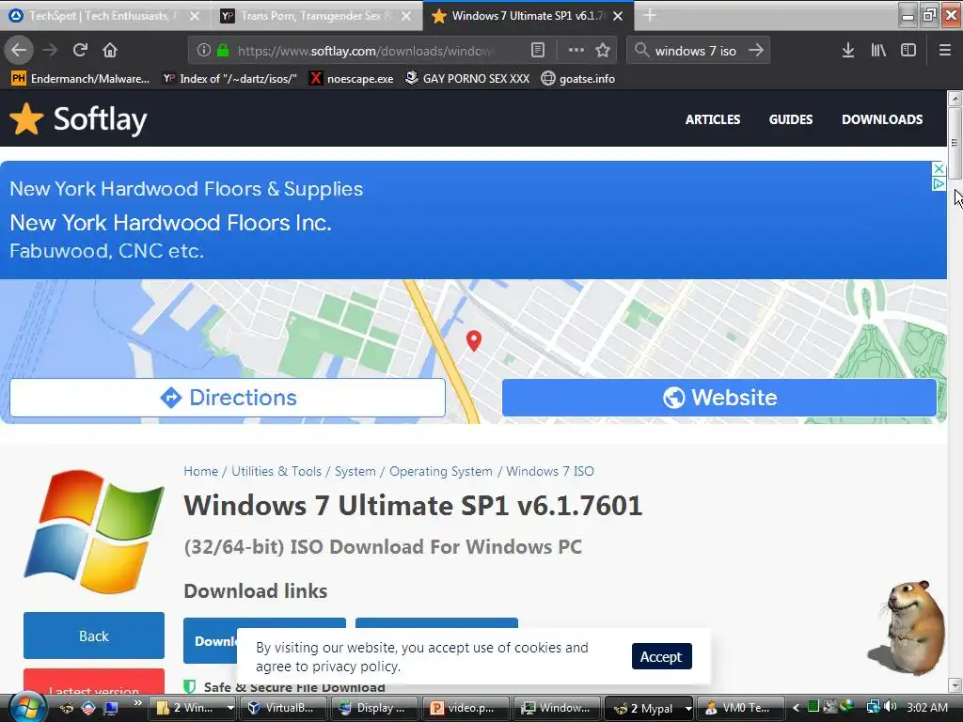Close the ad with the X icon
The image size is (963, 722).
[939, 168]
